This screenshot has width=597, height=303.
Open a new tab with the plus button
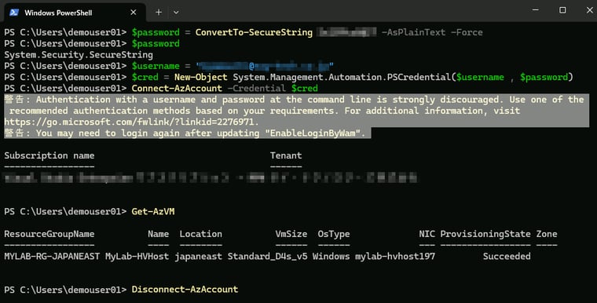click(x=159, y=13)
